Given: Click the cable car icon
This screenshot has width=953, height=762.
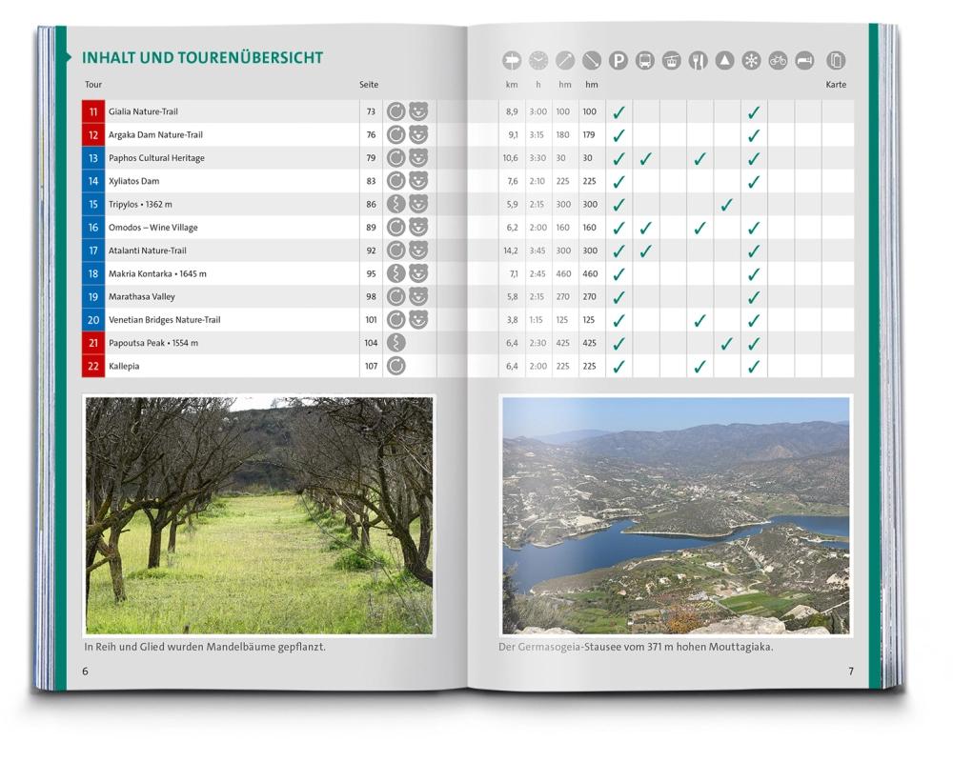Looking at the screenshot, I should 672,61.
